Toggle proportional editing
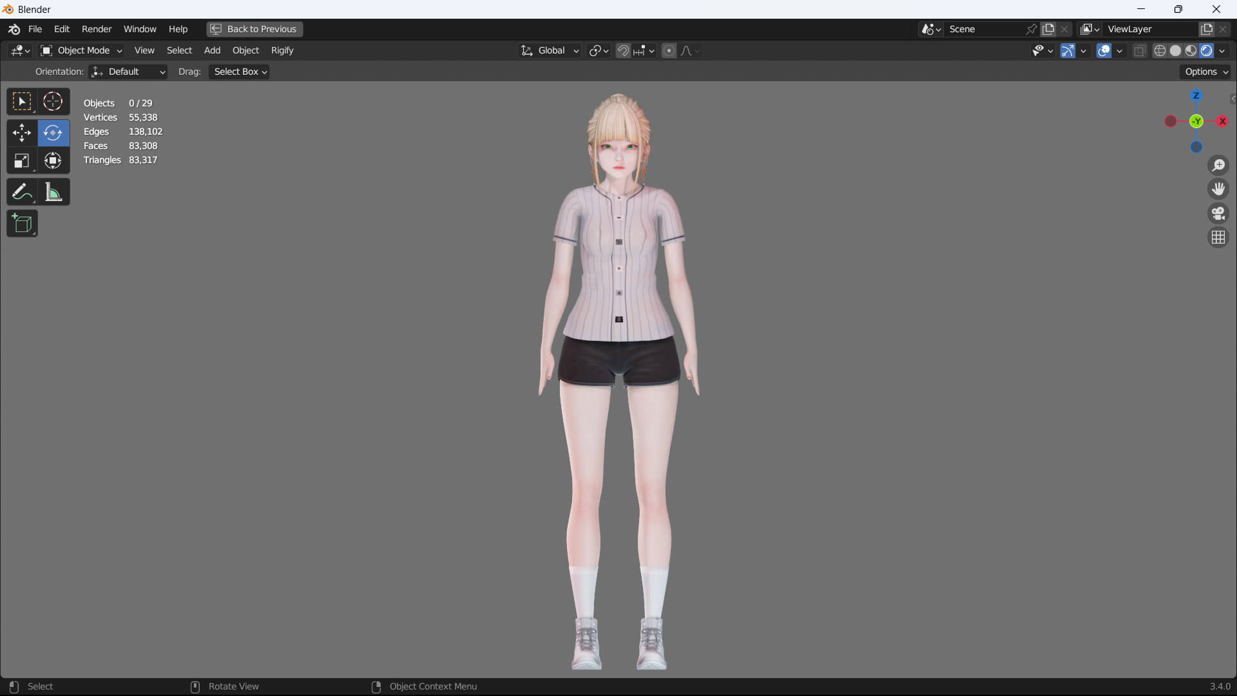The image size is (1237, 696). [x=669, y=51]
